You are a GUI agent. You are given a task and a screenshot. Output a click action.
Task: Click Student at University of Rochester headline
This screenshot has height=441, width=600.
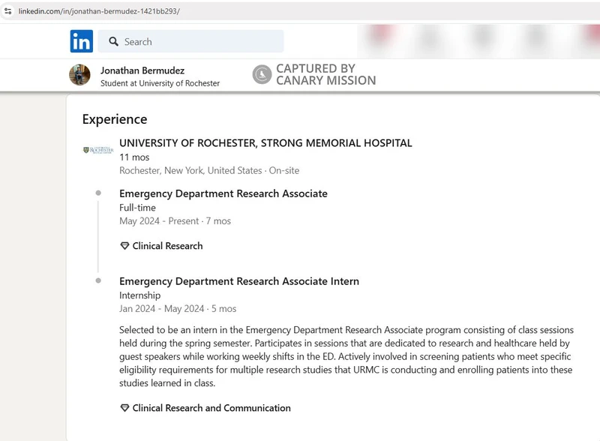tap(160, 83)
